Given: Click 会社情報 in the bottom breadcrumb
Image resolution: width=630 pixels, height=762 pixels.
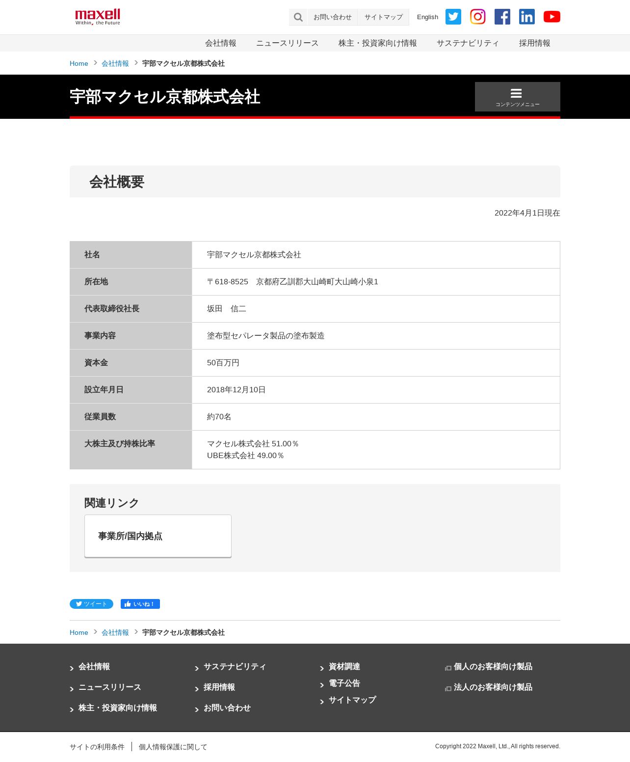Looking at the screenshot, I should (x=115, y=632).
